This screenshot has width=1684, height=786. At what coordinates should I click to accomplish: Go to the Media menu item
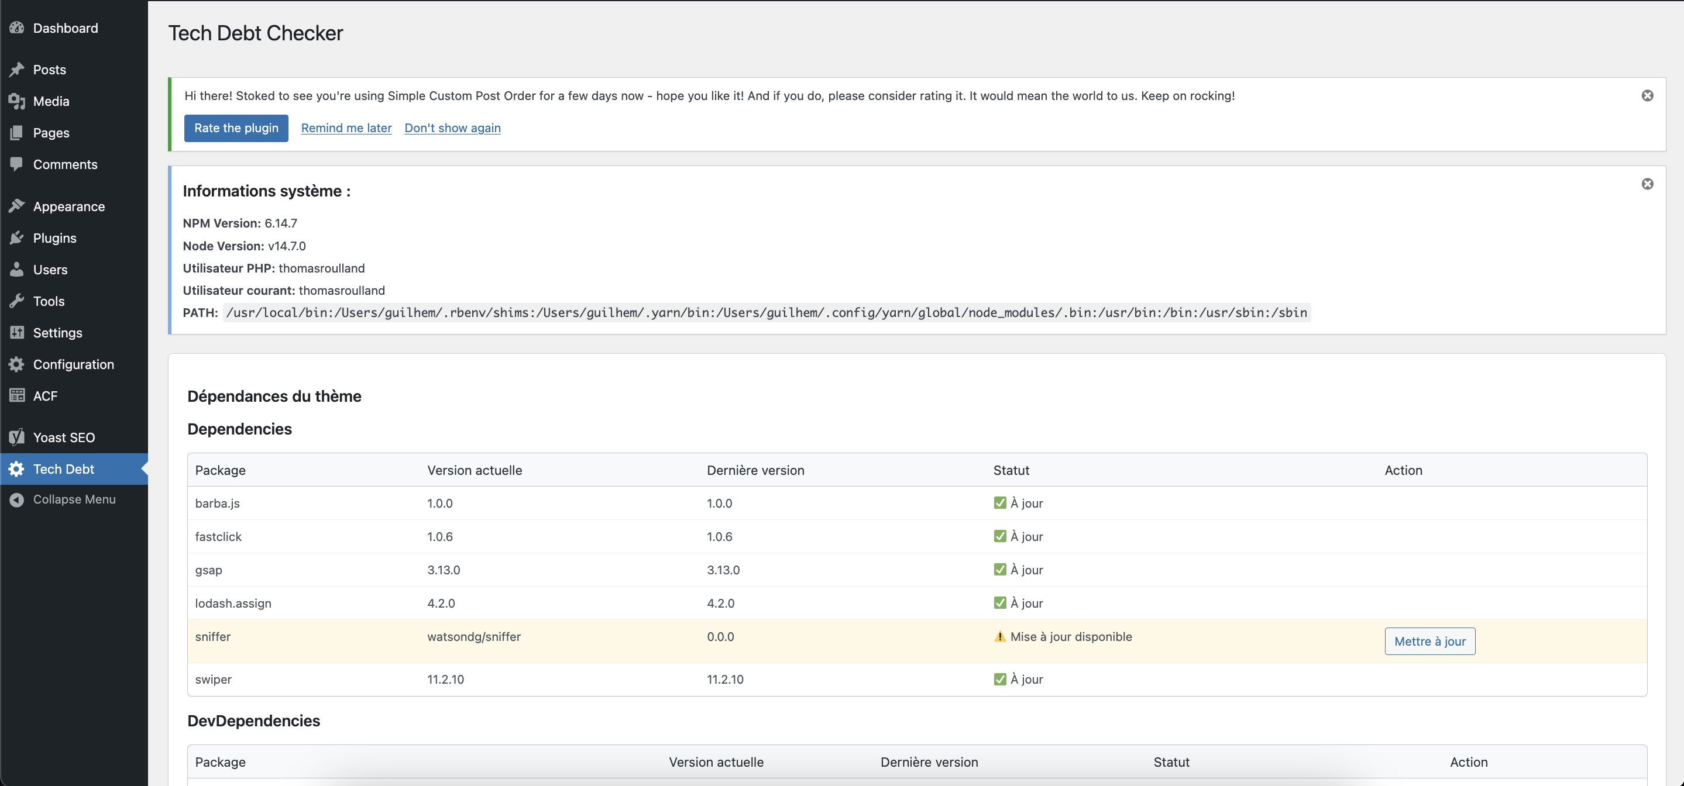click(74, 101)
